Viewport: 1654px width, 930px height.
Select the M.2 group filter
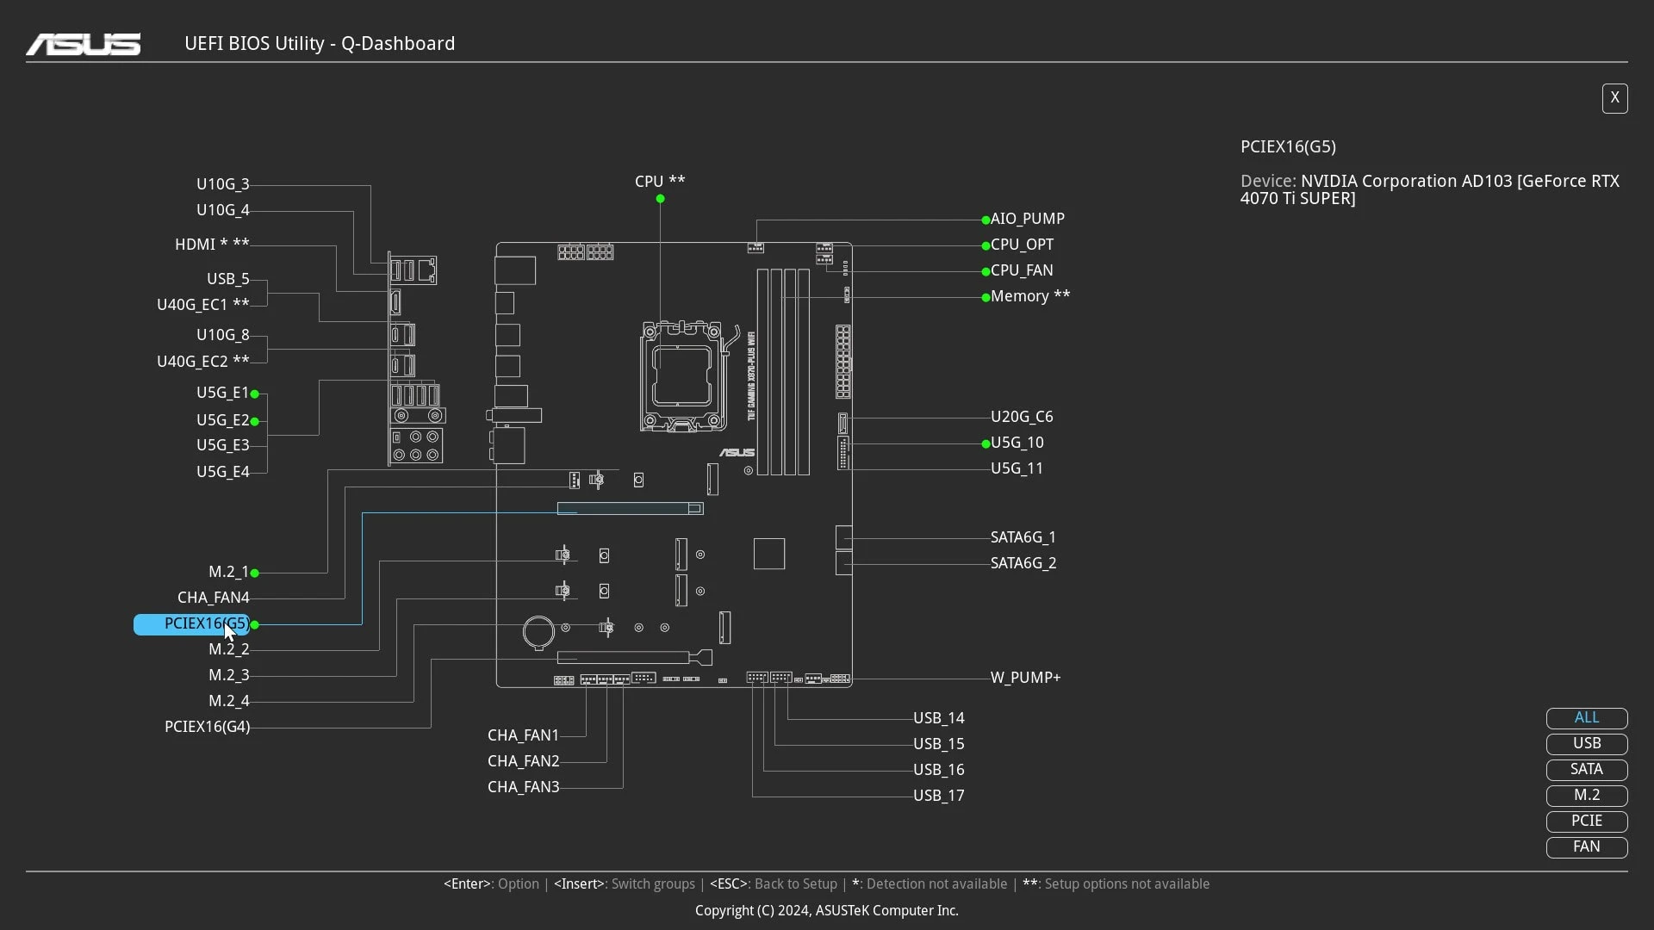(x=1586, y=795)
